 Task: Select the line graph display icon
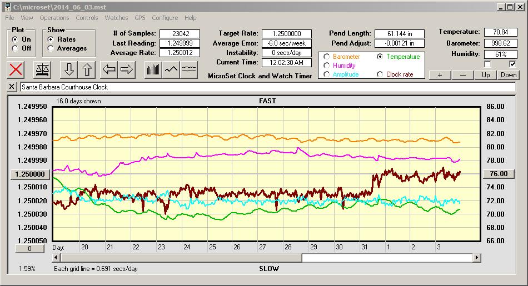click(x=171, y=69)
